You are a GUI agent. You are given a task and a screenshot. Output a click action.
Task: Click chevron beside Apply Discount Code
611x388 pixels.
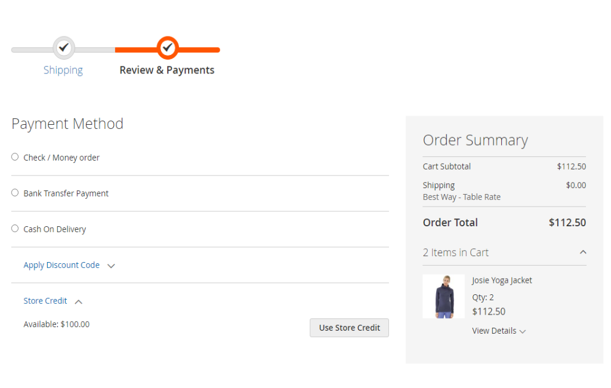click(111, 266)
